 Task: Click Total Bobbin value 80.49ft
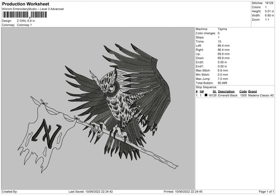tap(222, 83)
